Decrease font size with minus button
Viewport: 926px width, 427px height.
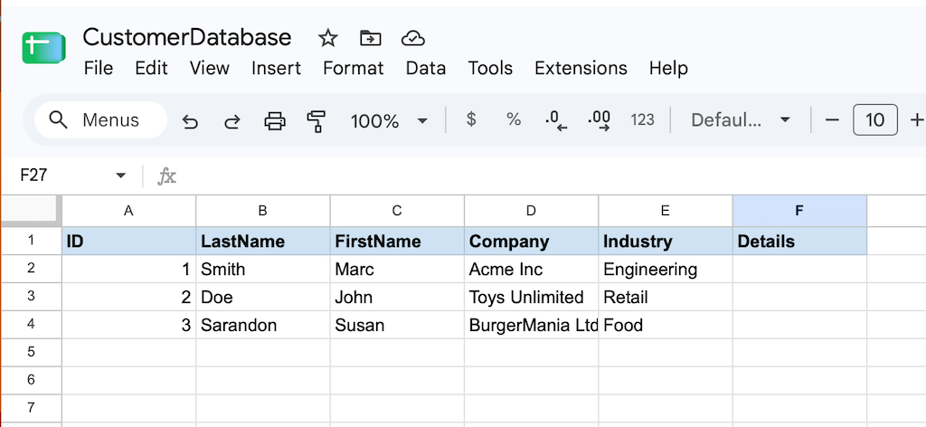click(x=832, y=120)
